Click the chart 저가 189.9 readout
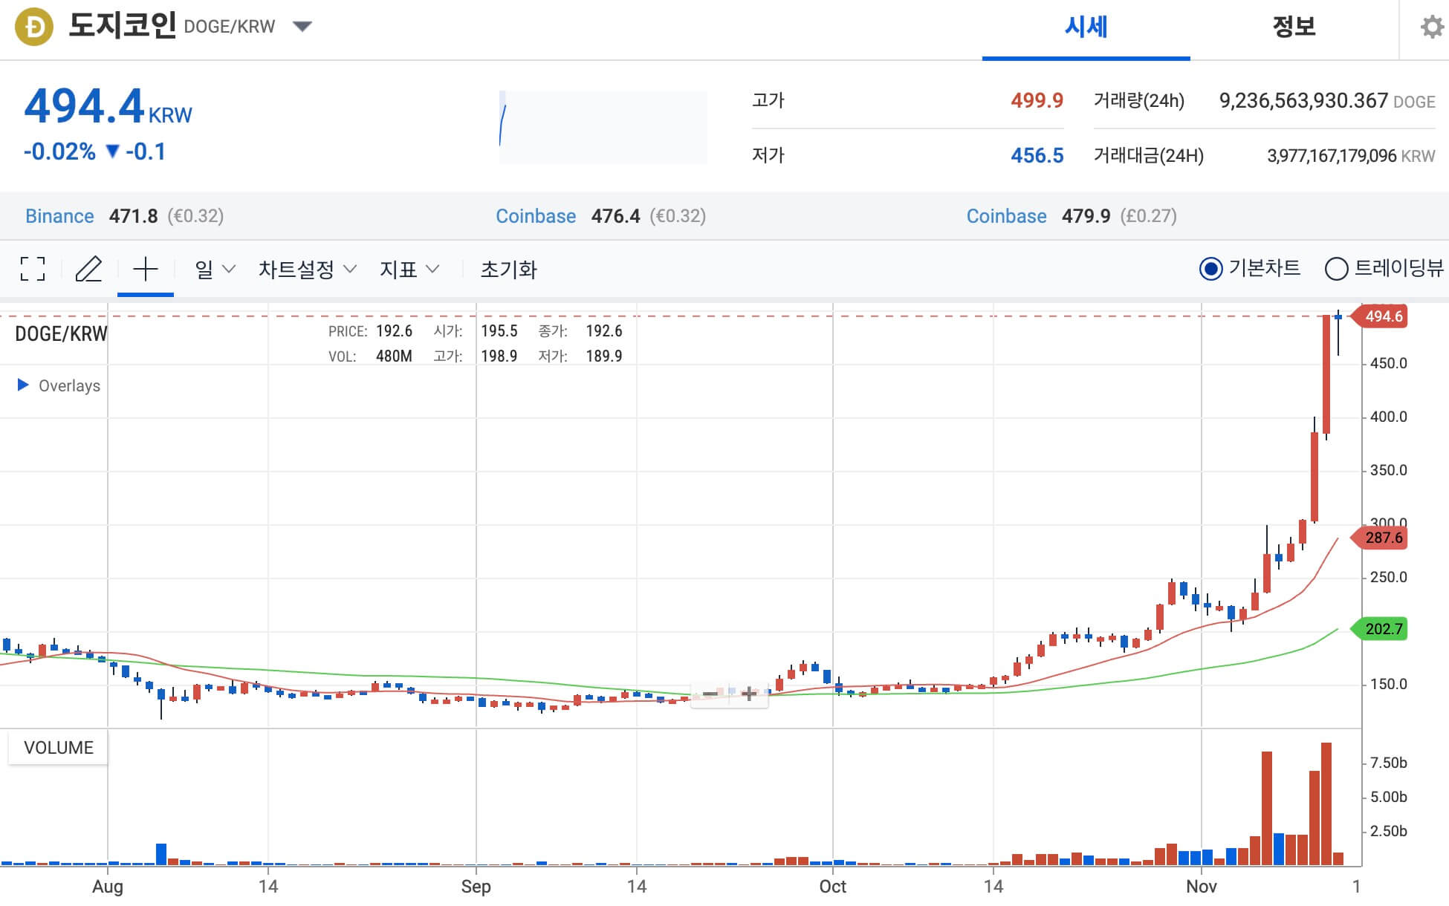Viewport: 1449px width, 906px height. [580, 356]
